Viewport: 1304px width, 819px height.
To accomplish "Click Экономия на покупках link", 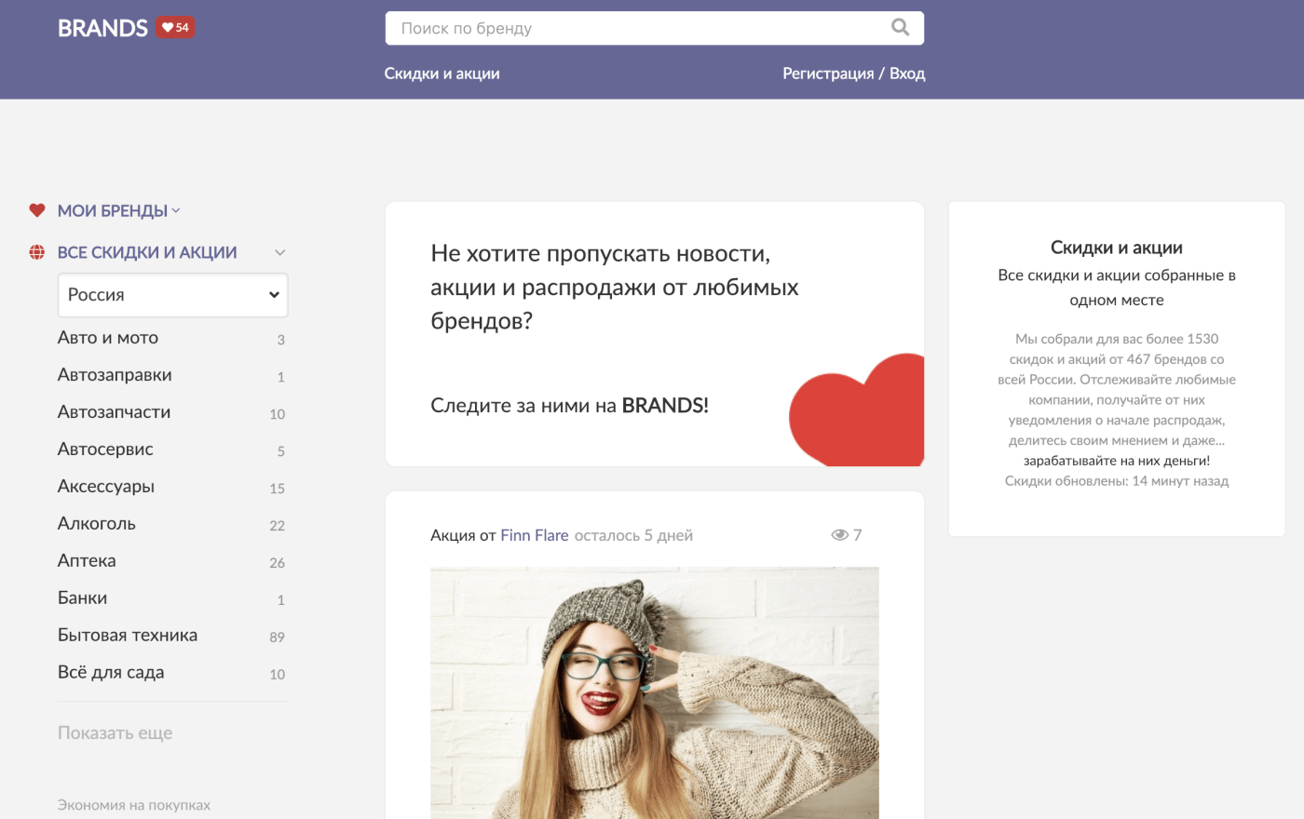I will [134, 804].
